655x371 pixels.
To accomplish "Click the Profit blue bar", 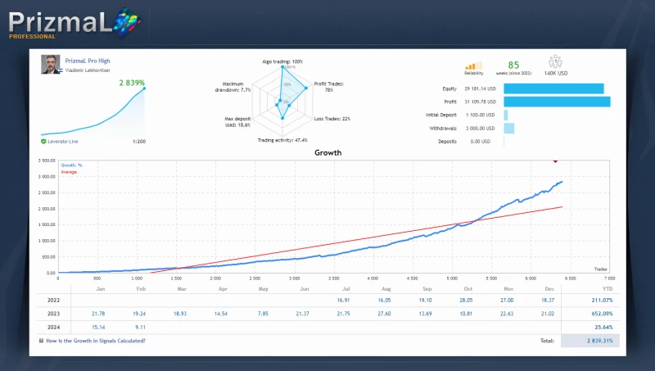I will click(557, 102).
